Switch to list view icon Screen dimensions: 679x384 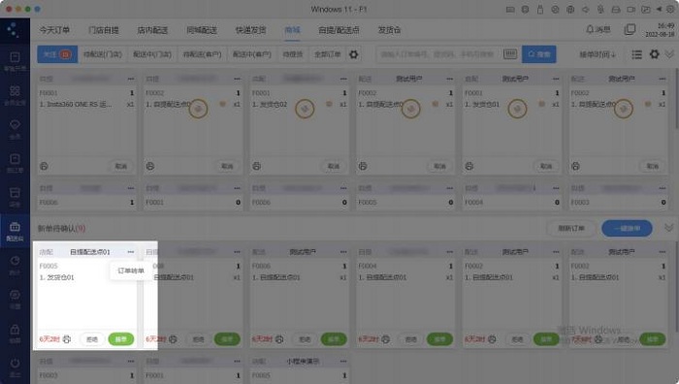point(636,54)
